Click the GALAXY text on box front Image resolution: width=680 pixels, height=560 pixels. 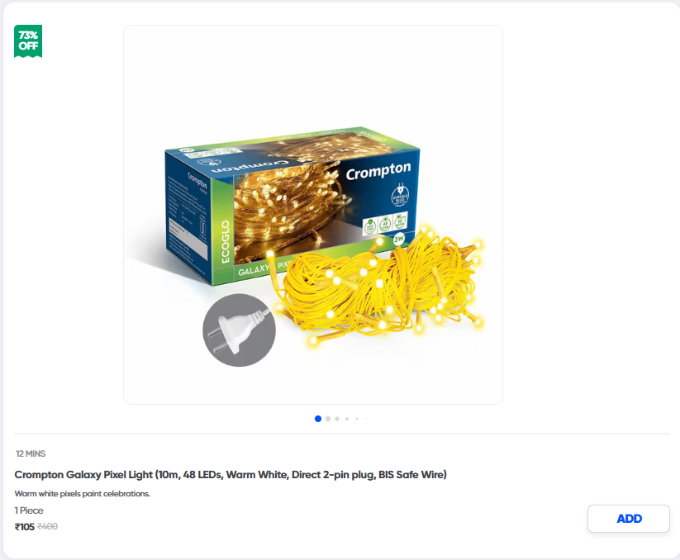254,270
